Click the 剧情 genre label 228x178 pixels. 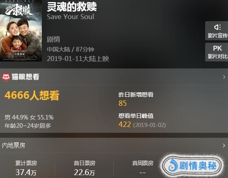pos(53,39)
